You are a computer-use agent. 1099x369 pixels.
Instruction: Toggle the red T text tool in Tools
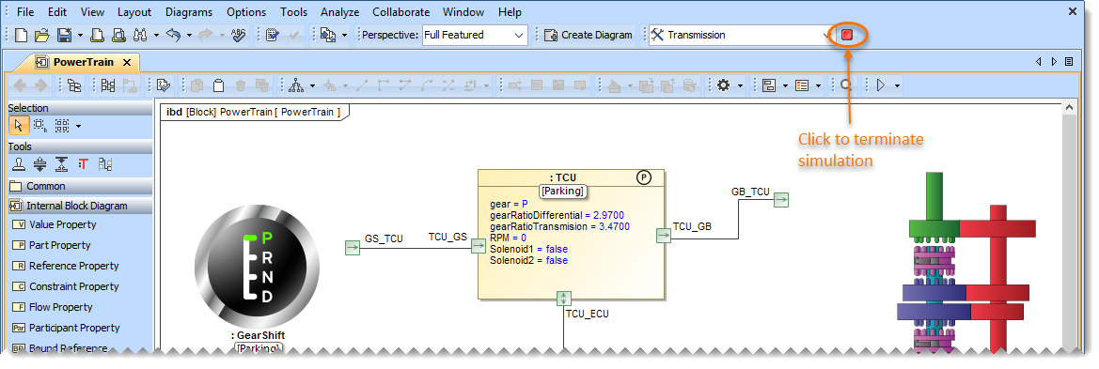point(84,164)
